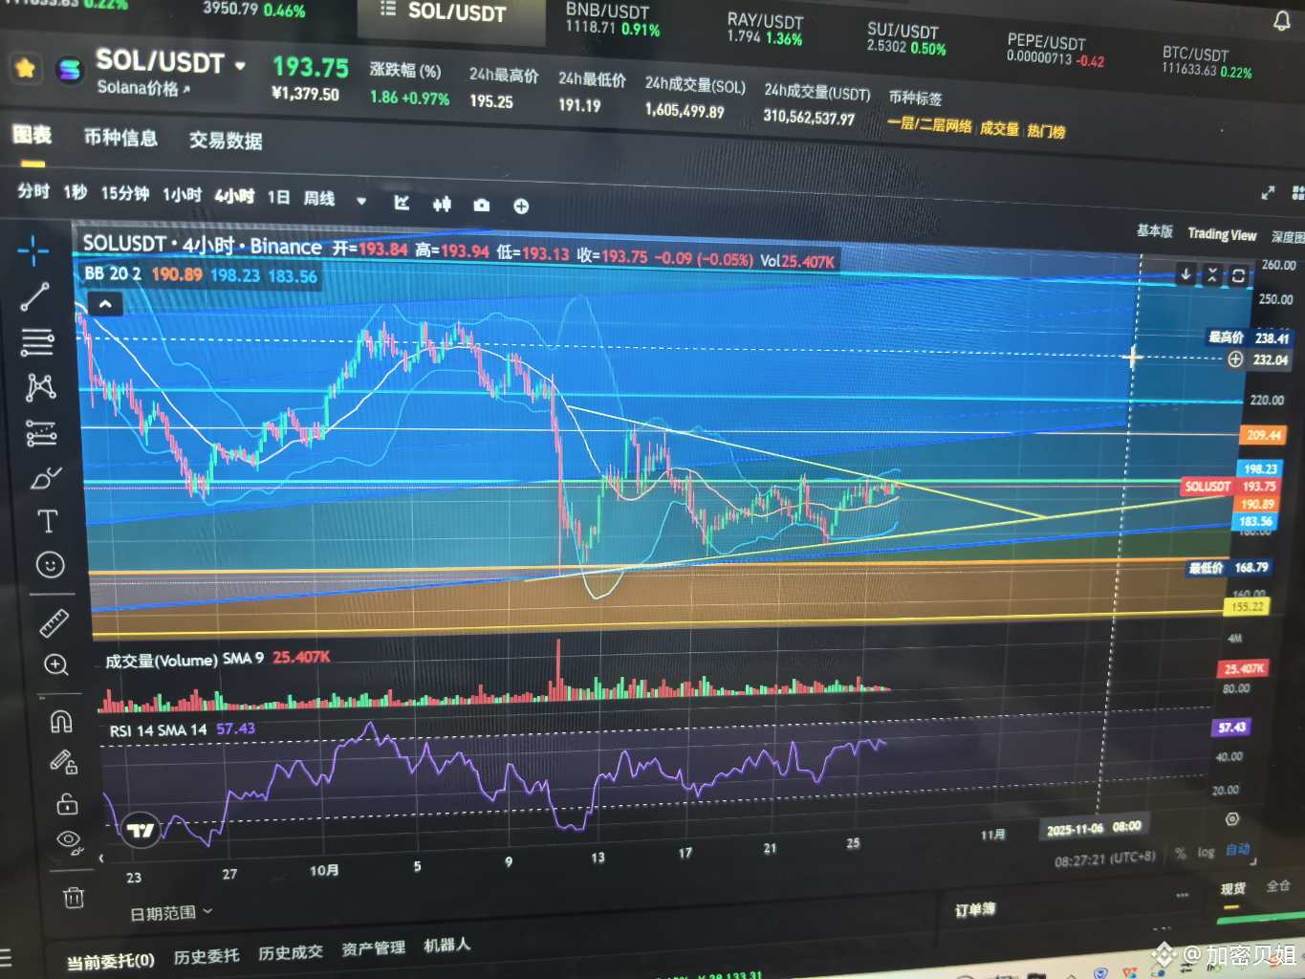Toggle log scale on price axis
The height and width of the screenshot is (979, 1305).
pyautogui.click(x=1206, y=852)
